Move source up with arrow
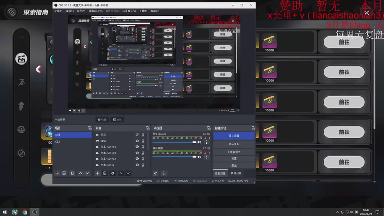The height and width of the screenshot is (216, 384). tap(121, 173)
